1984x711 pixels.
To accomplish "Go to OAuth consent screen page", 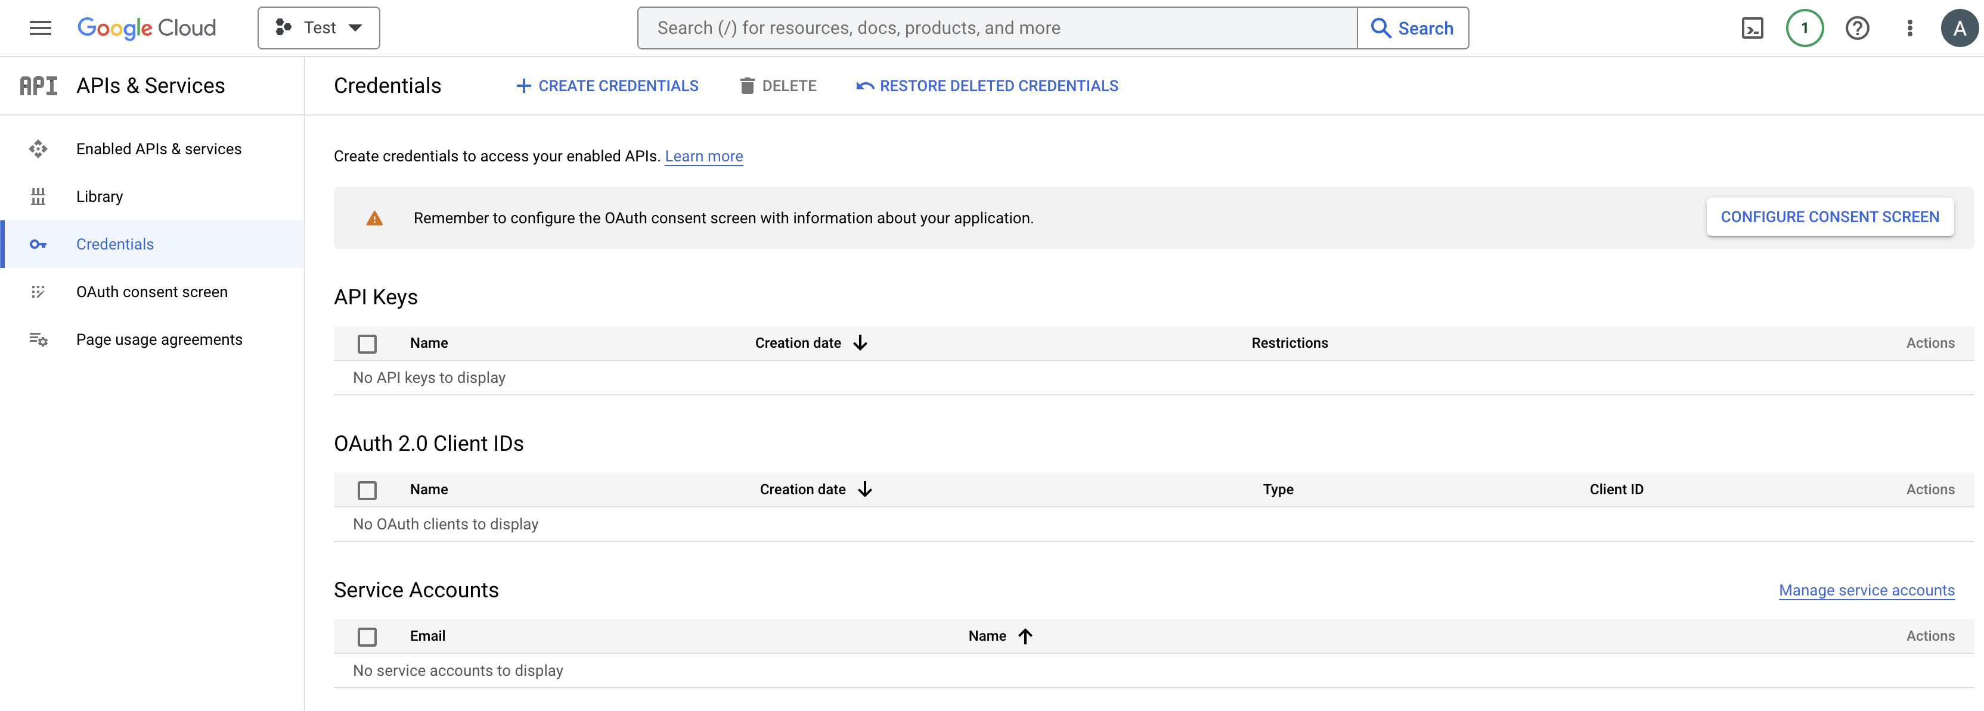I will pyautogui.click(x=152, y=292).
